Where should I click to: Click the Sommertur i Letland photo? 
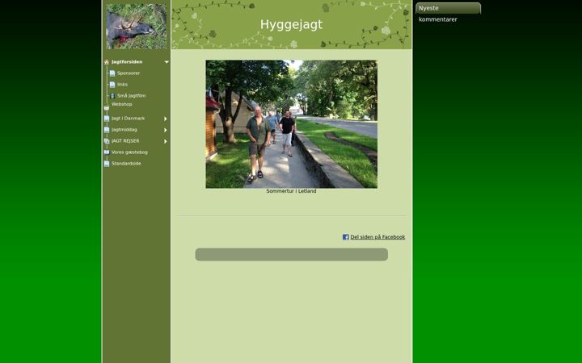tap(291, 124)
